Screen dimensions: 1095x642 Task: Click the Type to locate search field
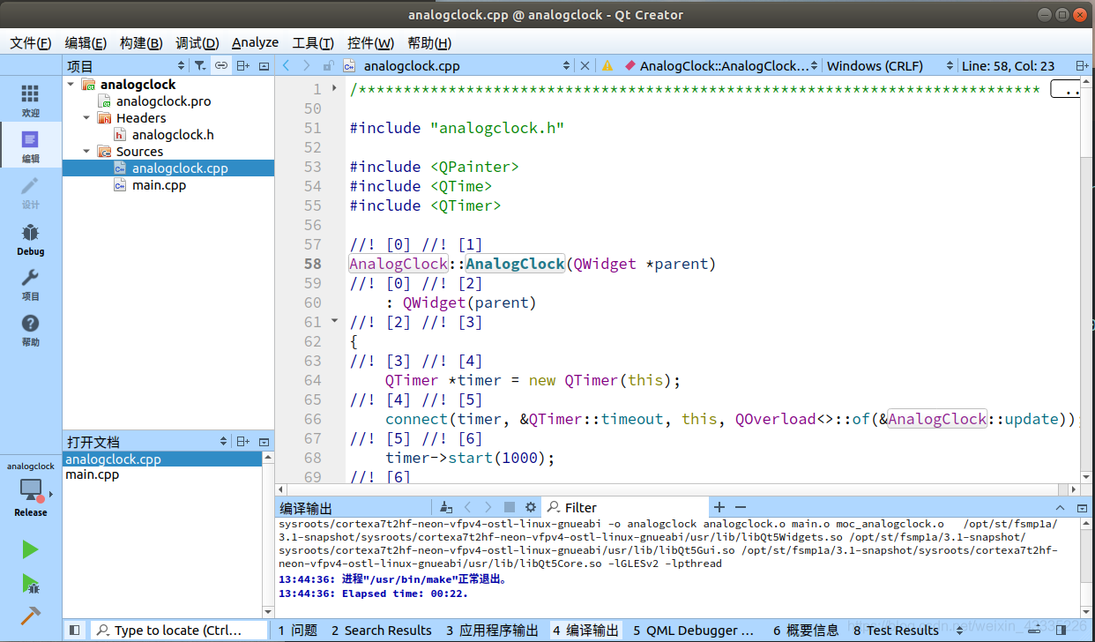coord(176,630)
